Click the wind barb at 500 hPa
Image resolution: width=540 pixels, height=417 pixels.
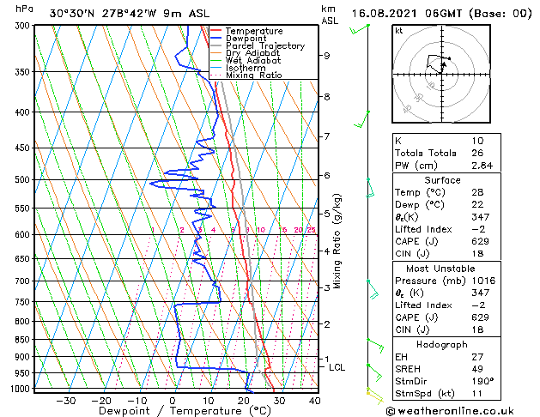[x=371, y=188]
